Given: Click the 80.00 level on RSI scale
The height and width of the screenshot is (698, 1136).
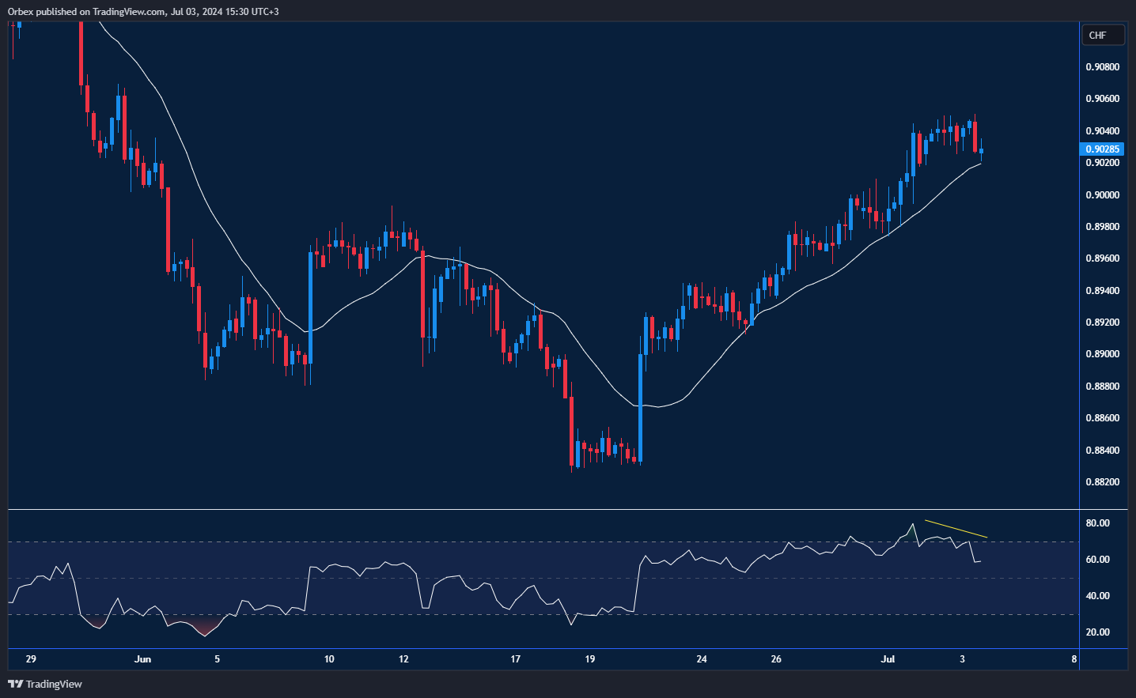Looking at the screenshot, I should click(x=1097, y=523).
